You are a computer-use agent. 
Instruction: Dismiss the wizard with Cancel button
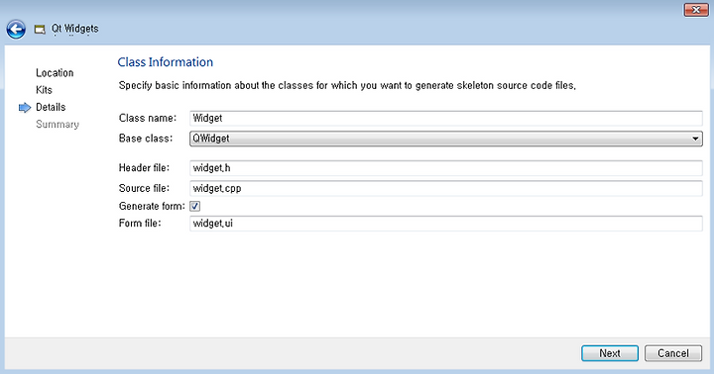673,353
